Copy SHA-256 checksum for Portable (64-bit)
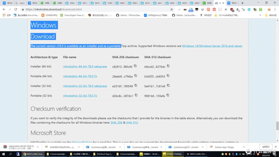The image size is (279, 157). click(x=135, y=76)
